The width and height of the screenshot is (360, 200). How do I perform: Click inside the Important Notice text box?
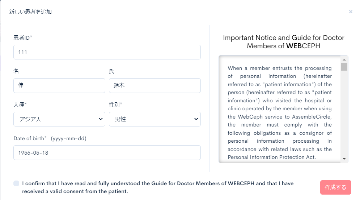coord(280,109)
